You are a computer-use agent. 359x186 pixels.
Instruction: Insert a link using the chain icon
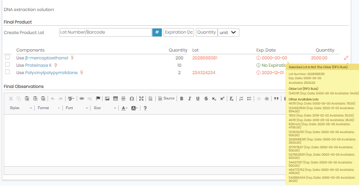(82, 99)
